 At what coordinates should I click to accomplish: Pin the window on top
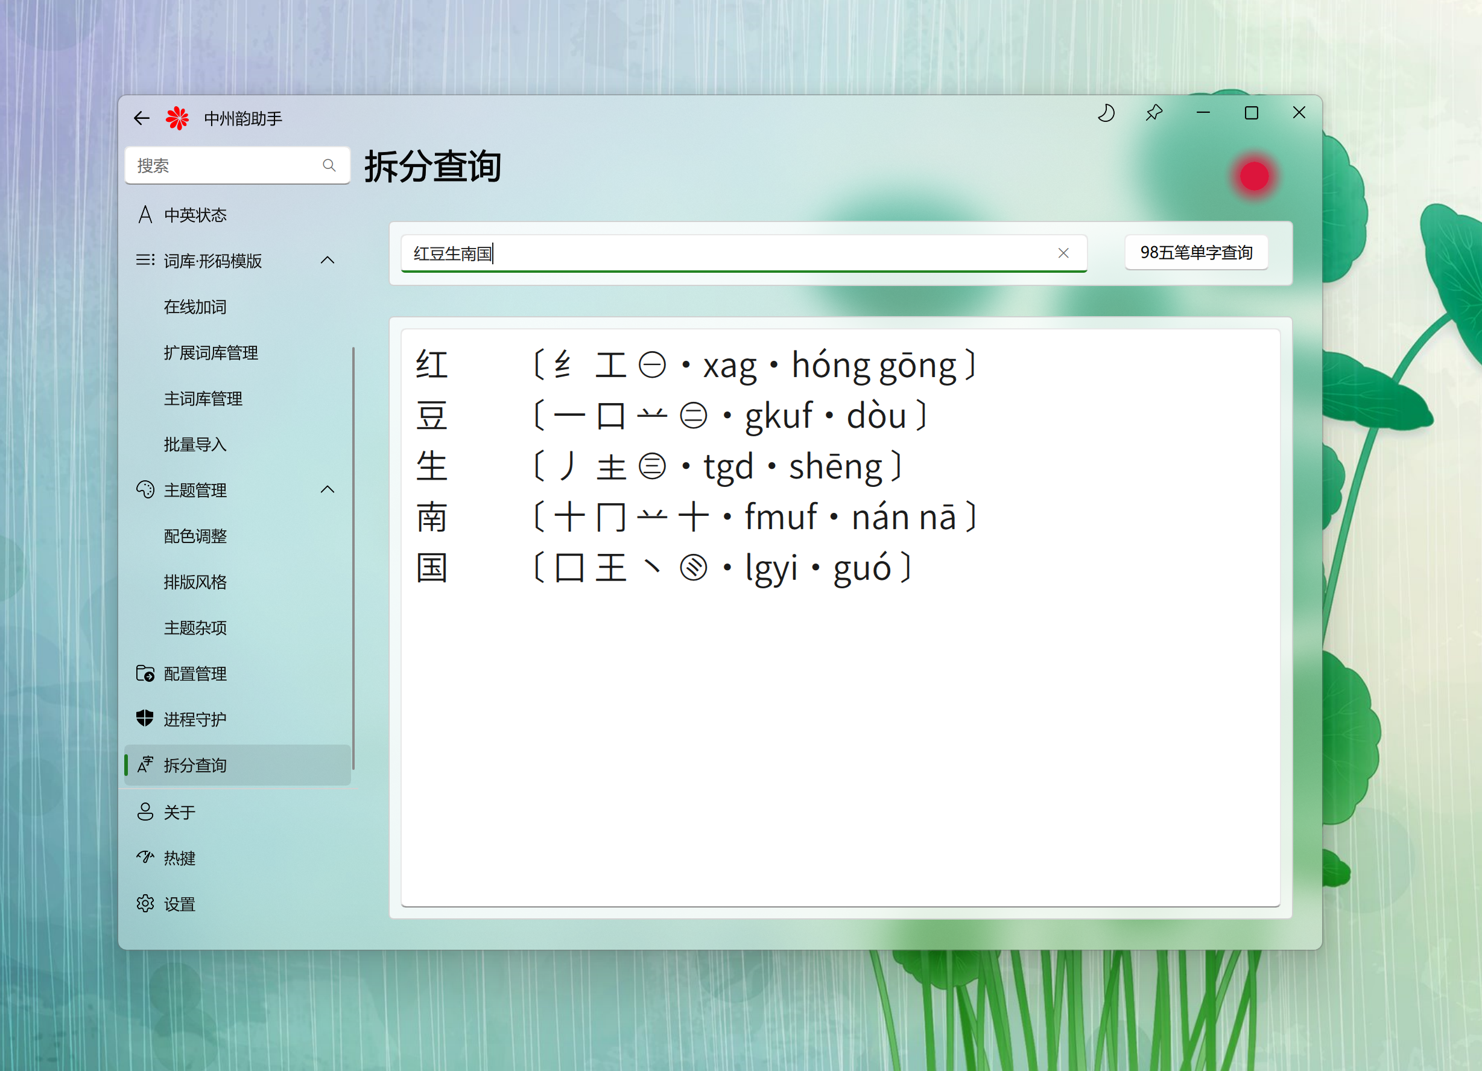click(1154, 113)
